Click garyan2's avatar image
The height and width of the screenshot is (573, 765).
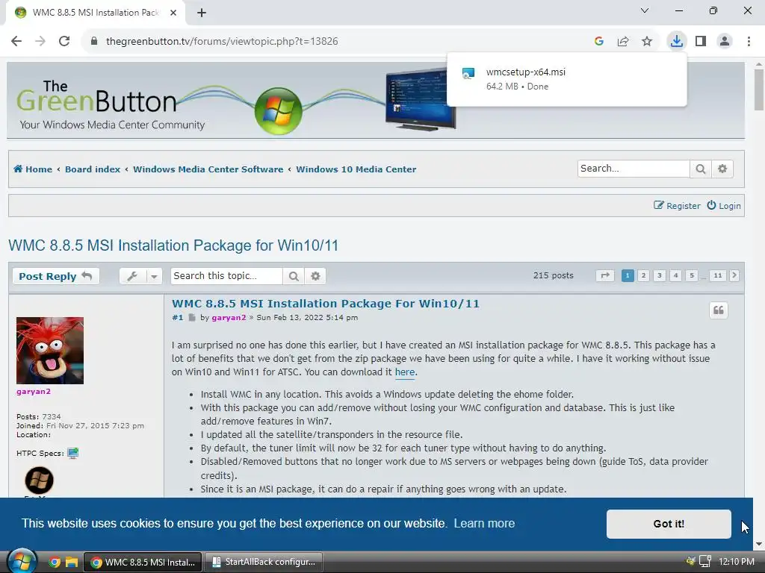(x=50, y=351)
